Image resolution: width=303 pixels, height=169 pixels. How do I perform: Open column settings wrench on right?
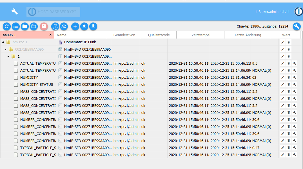pos(297,26)
